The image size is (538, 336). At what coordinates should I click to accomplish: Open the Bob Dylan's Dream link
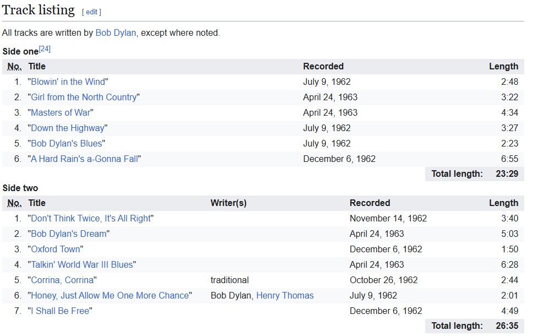pos(69,234)
